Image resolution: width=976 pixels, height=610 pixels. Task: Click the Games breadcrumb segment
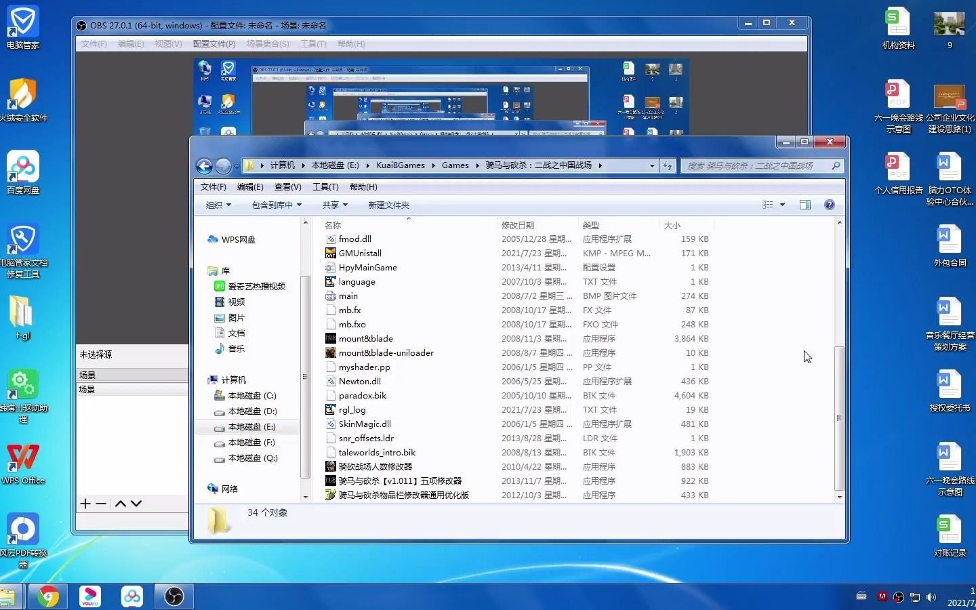tap(455, 165)
